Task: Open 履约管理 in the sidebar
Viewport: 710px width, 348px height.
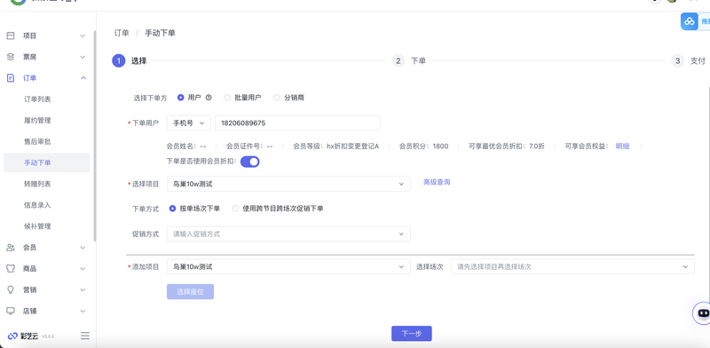Action: click(x=37, y=120)
